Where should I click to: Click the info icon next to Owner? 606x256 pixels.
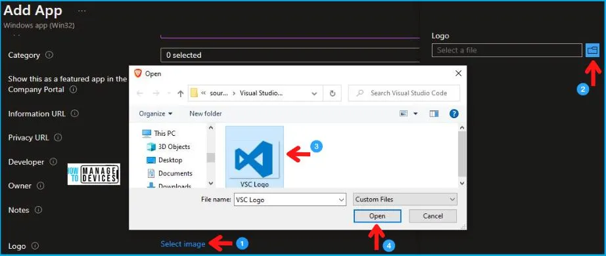point(40,186)
